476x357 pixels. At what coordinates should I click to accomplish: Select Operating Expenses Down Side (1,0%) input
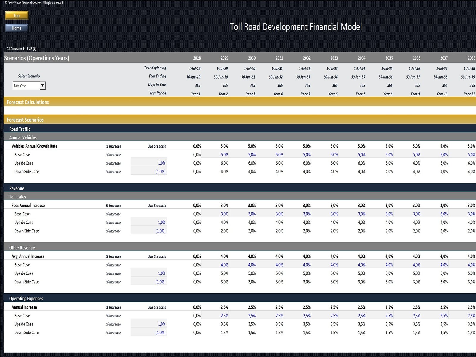coord(149,333)
